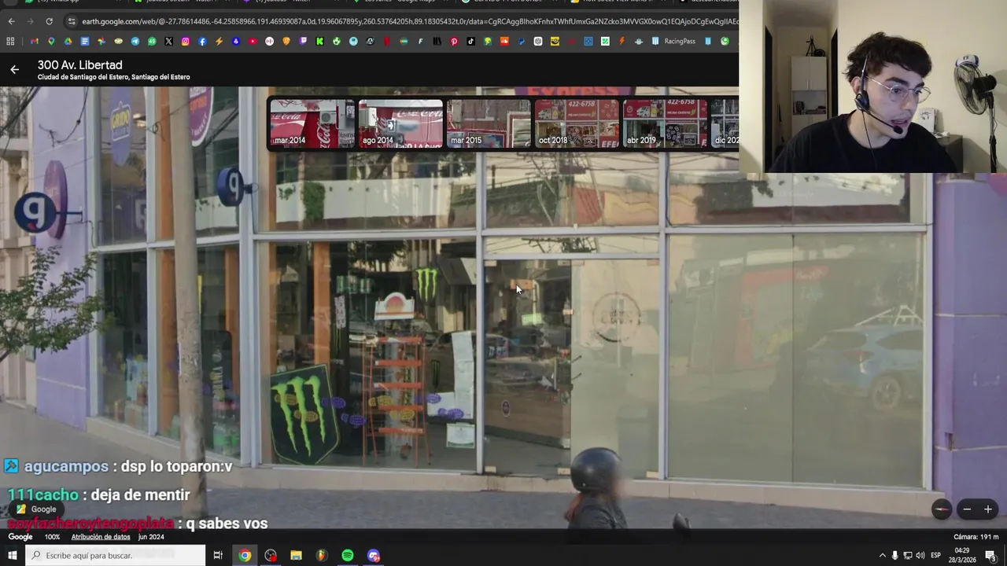Open the Facebook bookmark

tap(202, 41)
